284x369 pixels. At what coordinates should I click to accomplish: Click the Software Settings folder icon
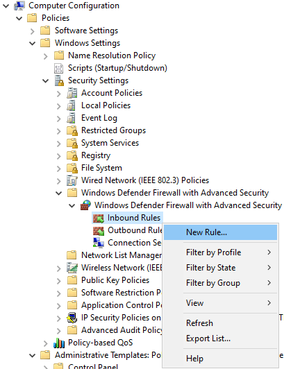point(45,31)
